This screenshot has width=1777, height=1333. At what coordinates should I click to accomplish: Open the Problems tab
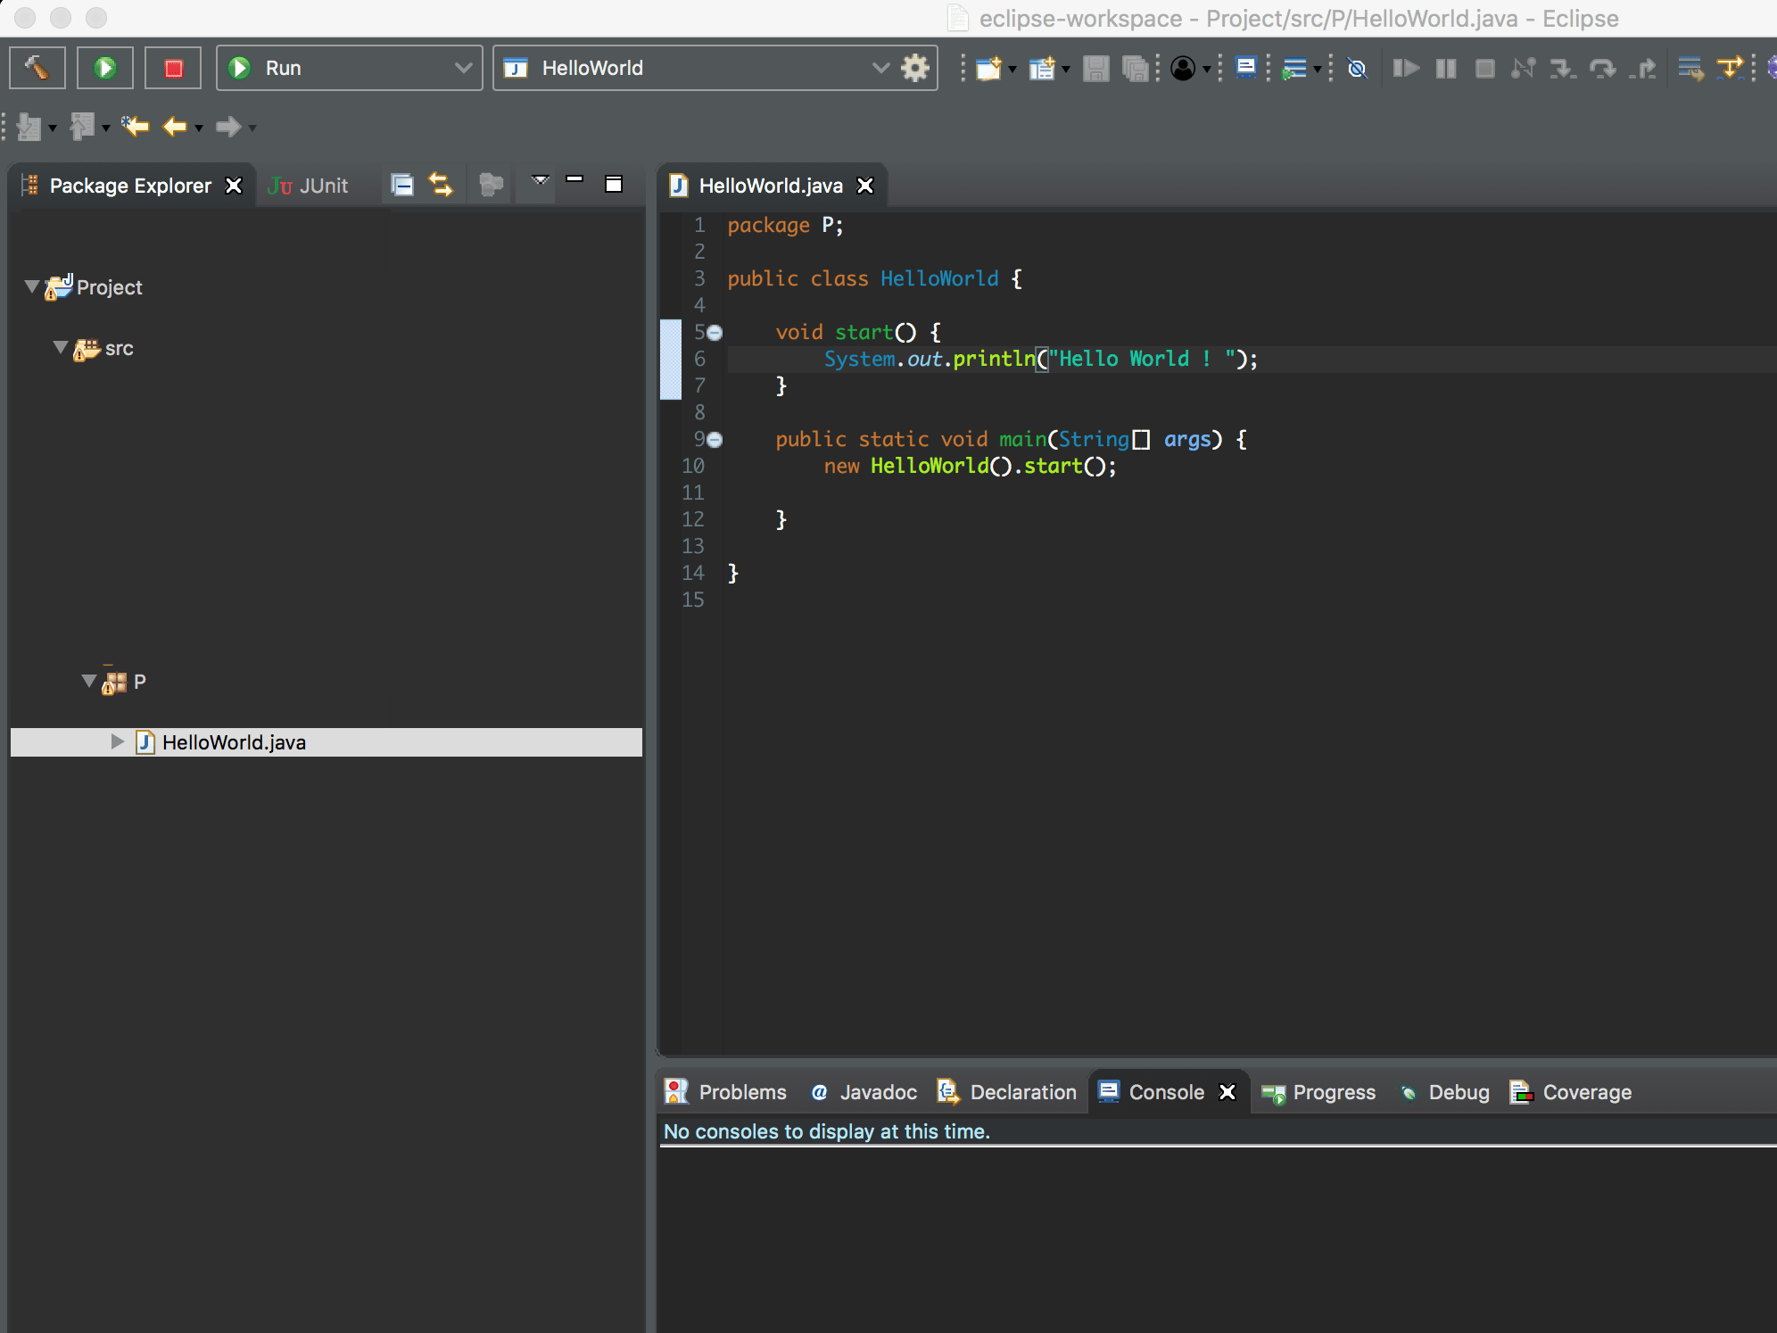741,1092
